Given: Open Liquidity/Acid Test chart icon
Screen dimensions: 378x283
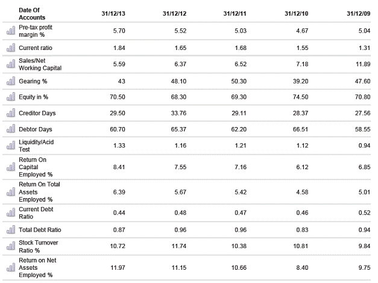Looking at the screenshot, I should click(x=10, y=146).
